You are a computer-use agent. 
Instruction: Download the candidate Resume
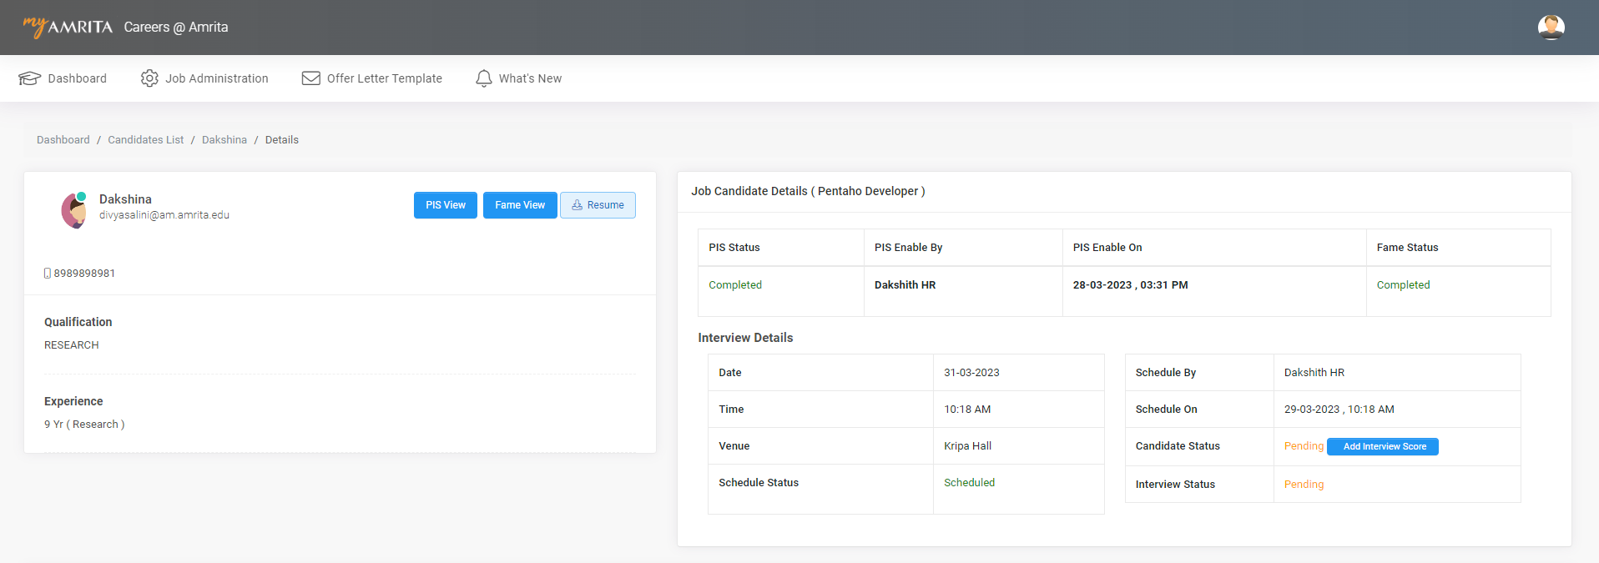[x=598, y=205]
